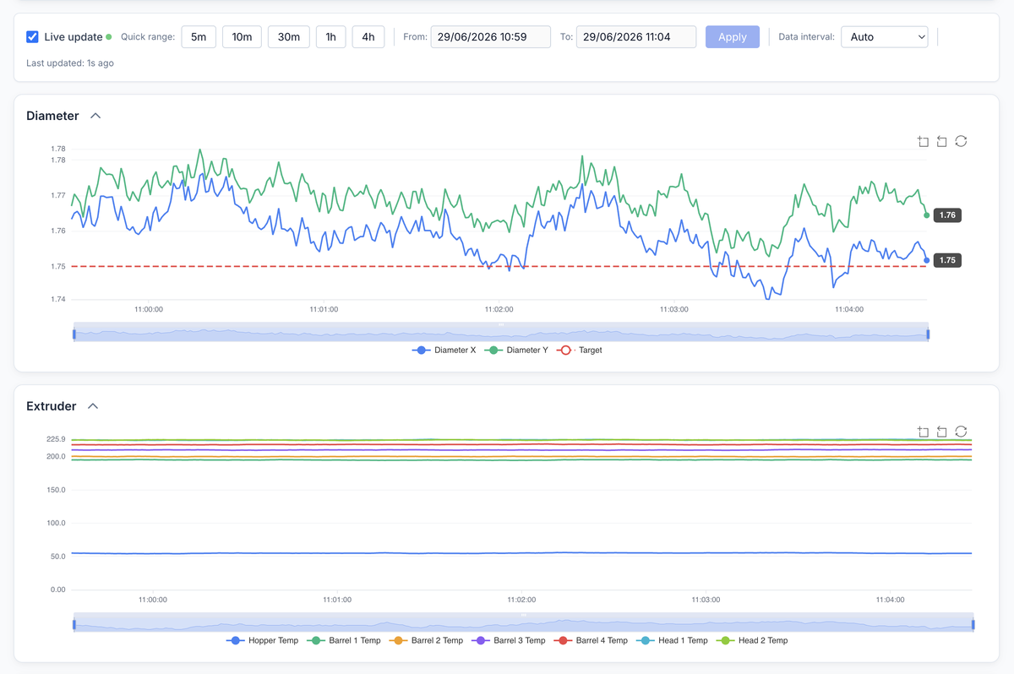Screen dimensions: 1014x674
Task: Open the Data interval Auto dropdown
Action: click(884, 37)
